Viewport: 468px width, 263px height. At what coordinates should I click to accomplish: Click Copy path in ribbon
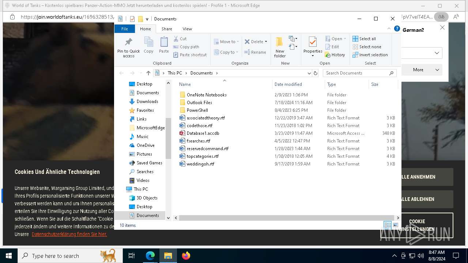186,47
